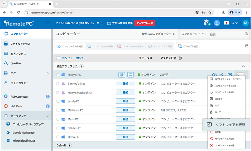Click the アップグレード button
Image resolution: width=251 pixels, height=151 pixels.
coord(145,23)
